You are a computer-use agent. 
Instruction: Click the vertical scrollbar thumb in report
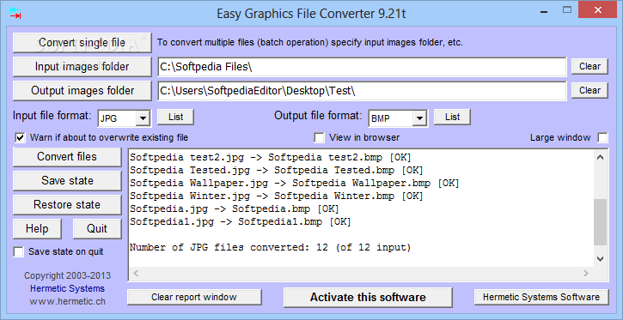pos(601,222)
